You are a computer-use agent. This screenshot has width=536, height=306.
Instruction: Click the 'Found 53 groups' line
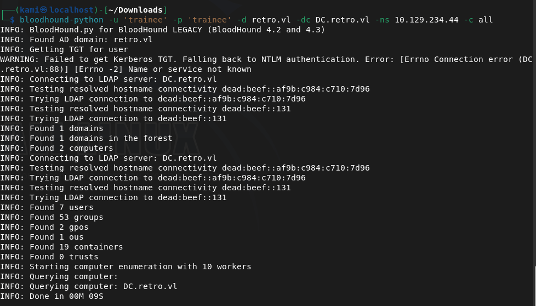(52, 217)
